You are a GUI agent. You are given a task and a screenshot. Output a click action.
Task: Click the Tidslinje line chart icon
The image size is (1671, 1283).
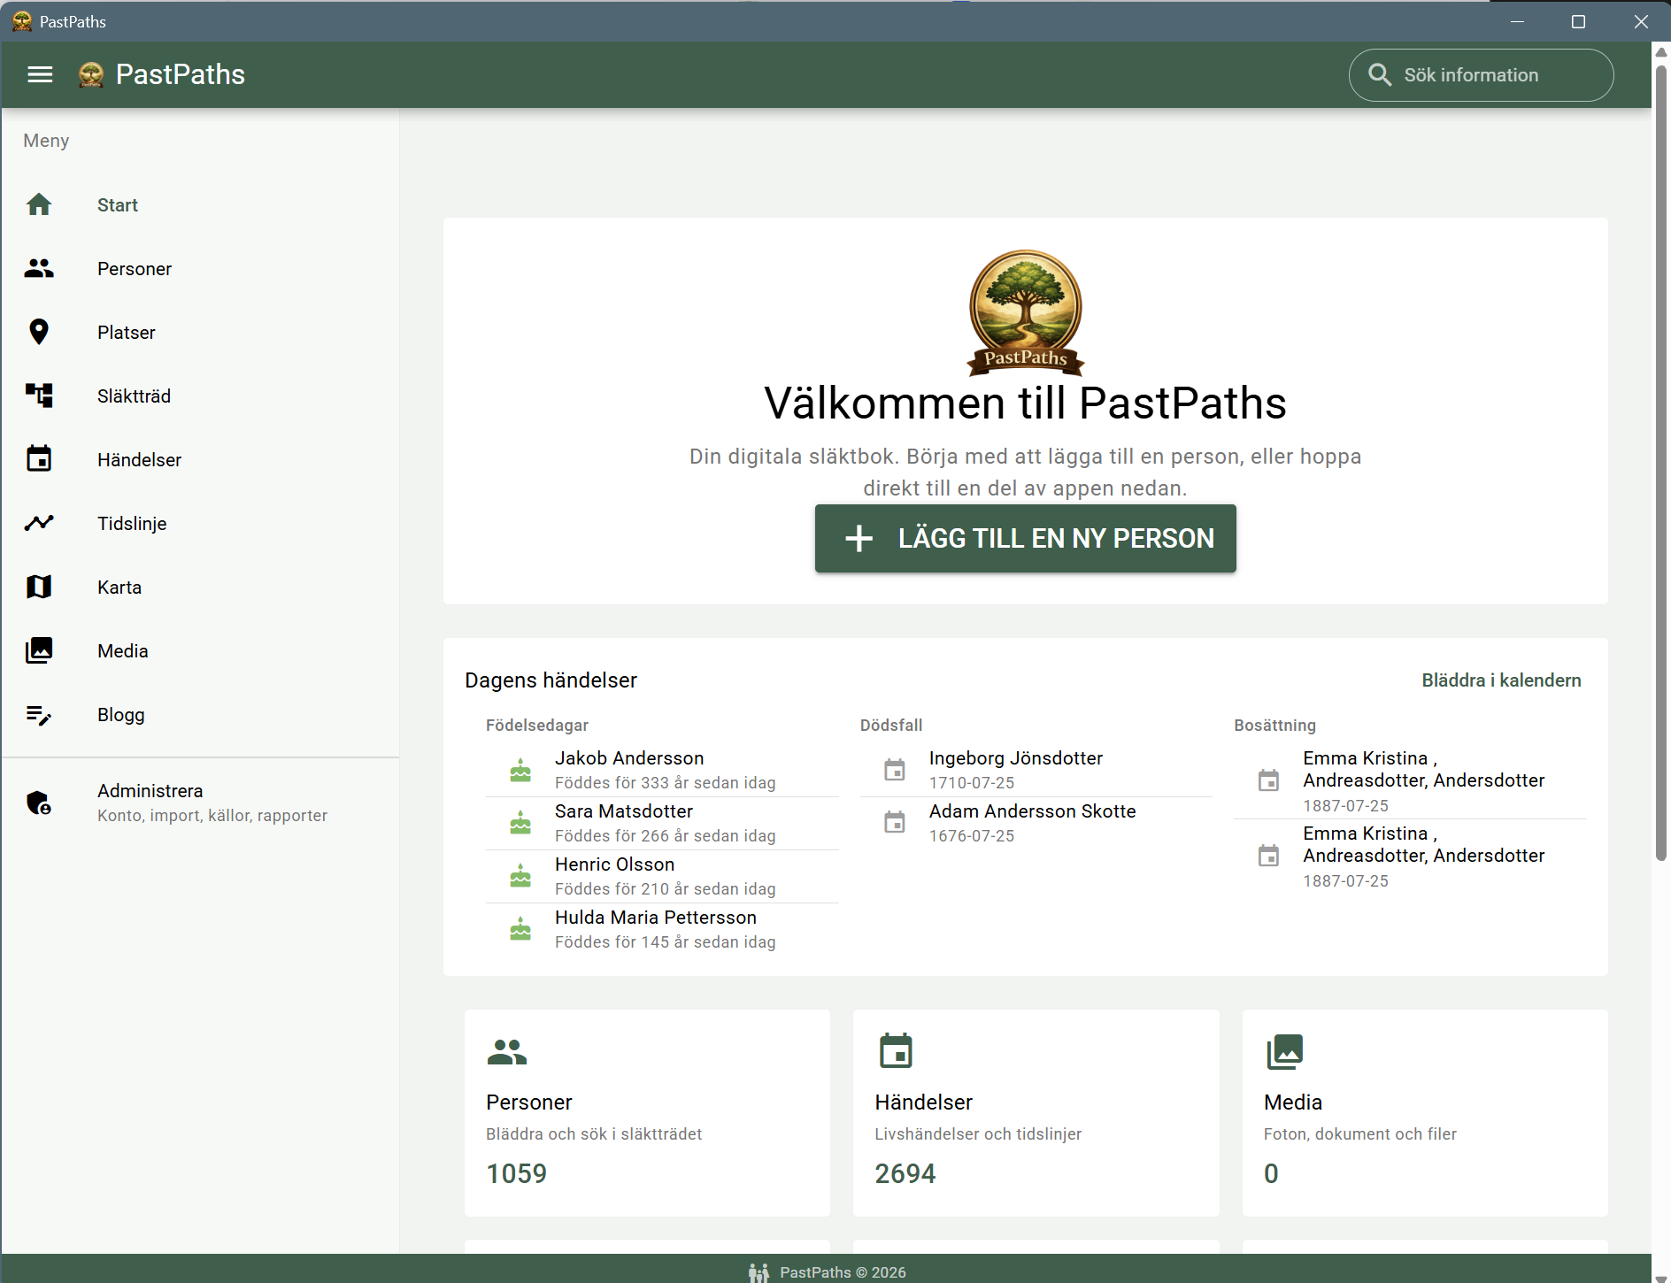pos(39,524)
